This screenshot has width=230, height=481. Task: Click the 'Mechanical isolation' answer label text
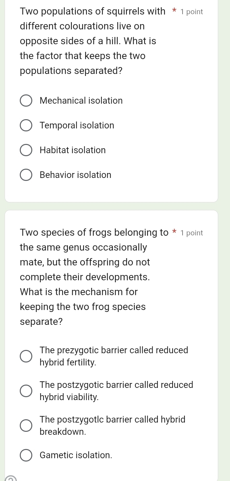click(x=81, y=101)
